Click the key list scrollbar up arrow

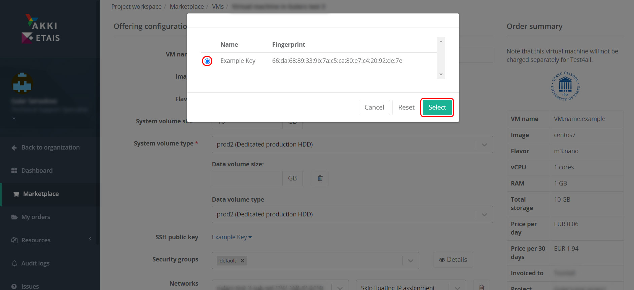(x=441, y=41)
